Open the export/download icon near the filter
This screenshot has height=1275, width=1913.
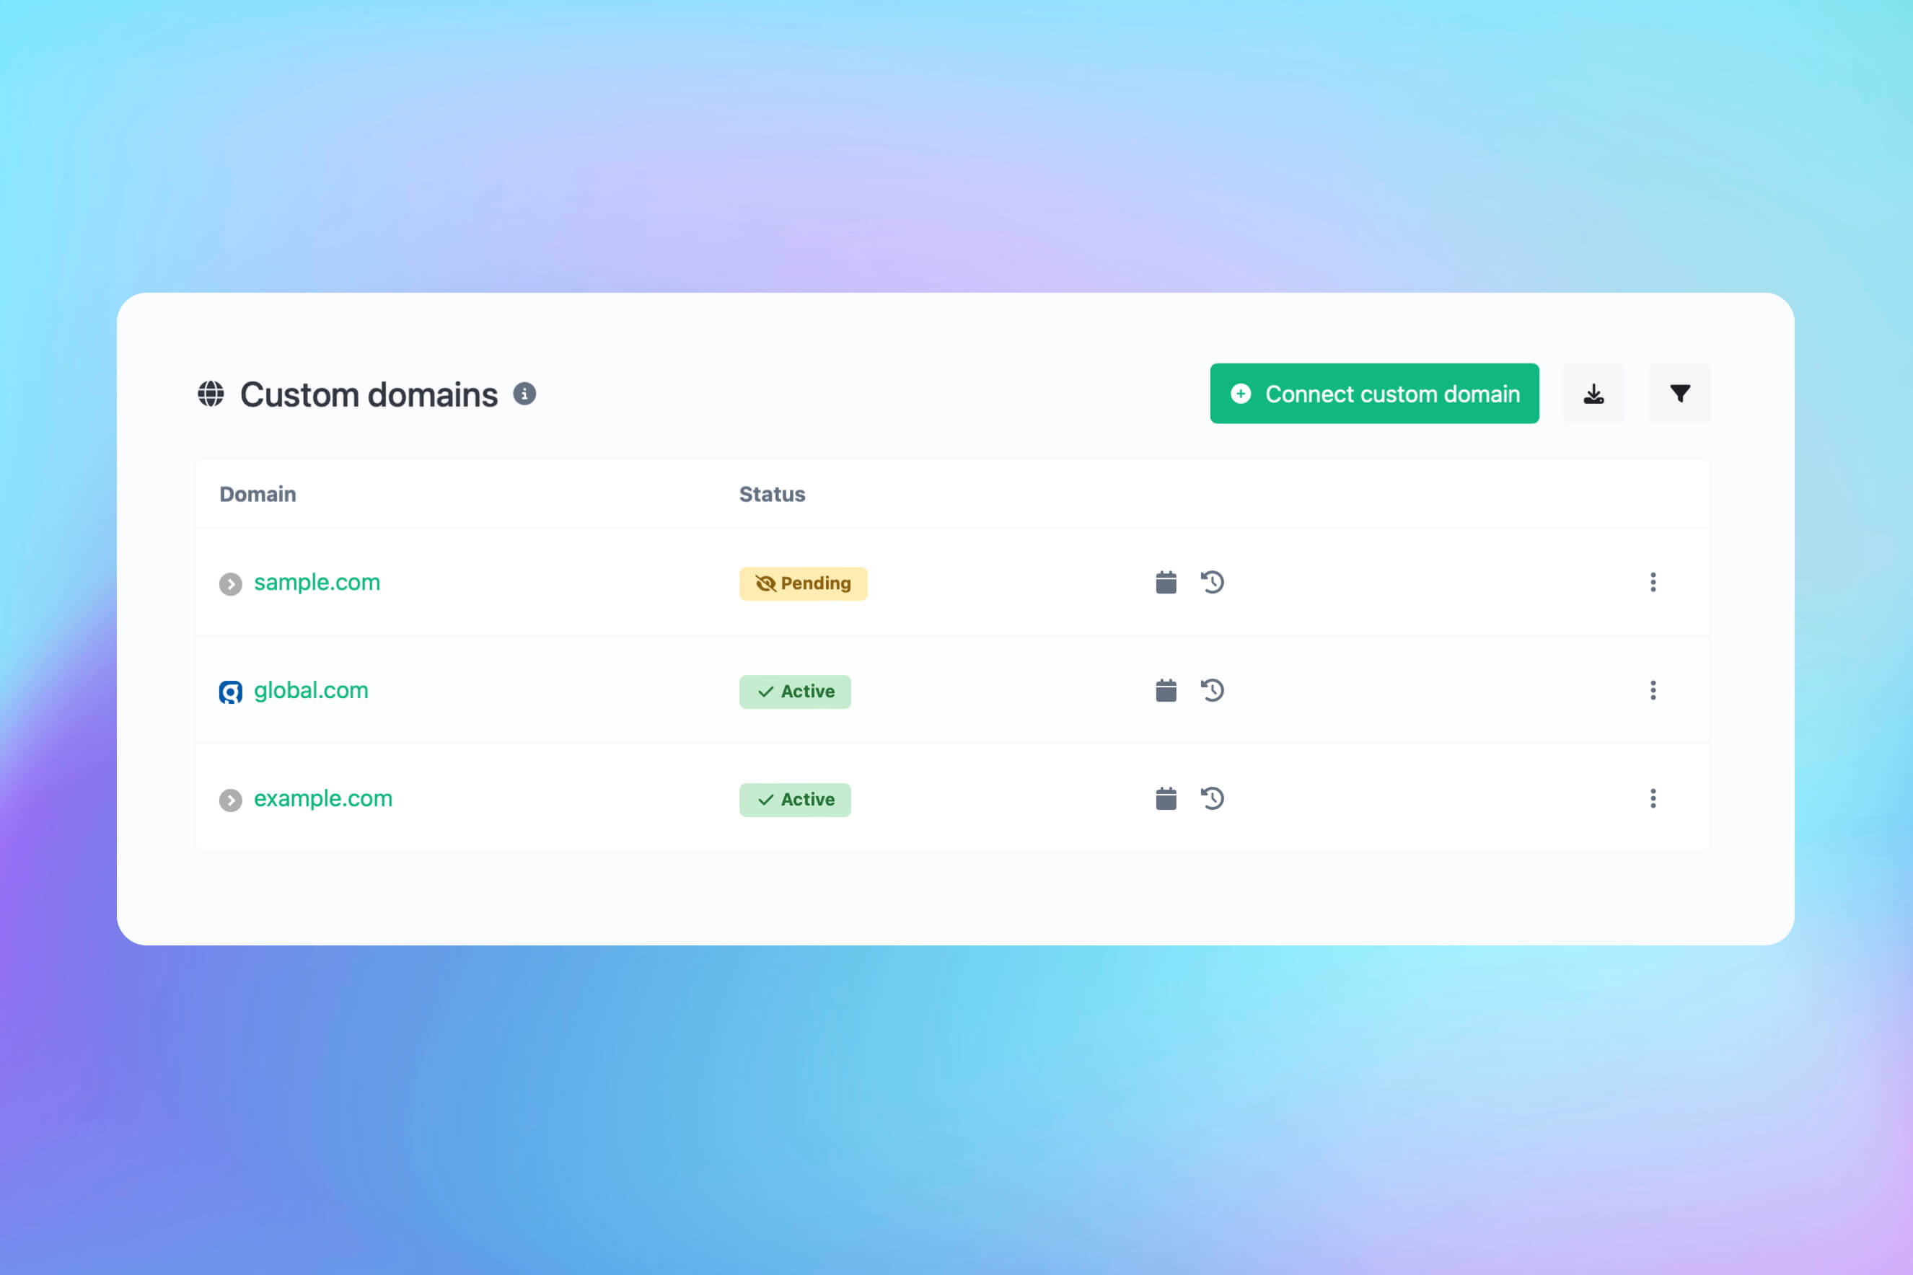point(1593,394)
